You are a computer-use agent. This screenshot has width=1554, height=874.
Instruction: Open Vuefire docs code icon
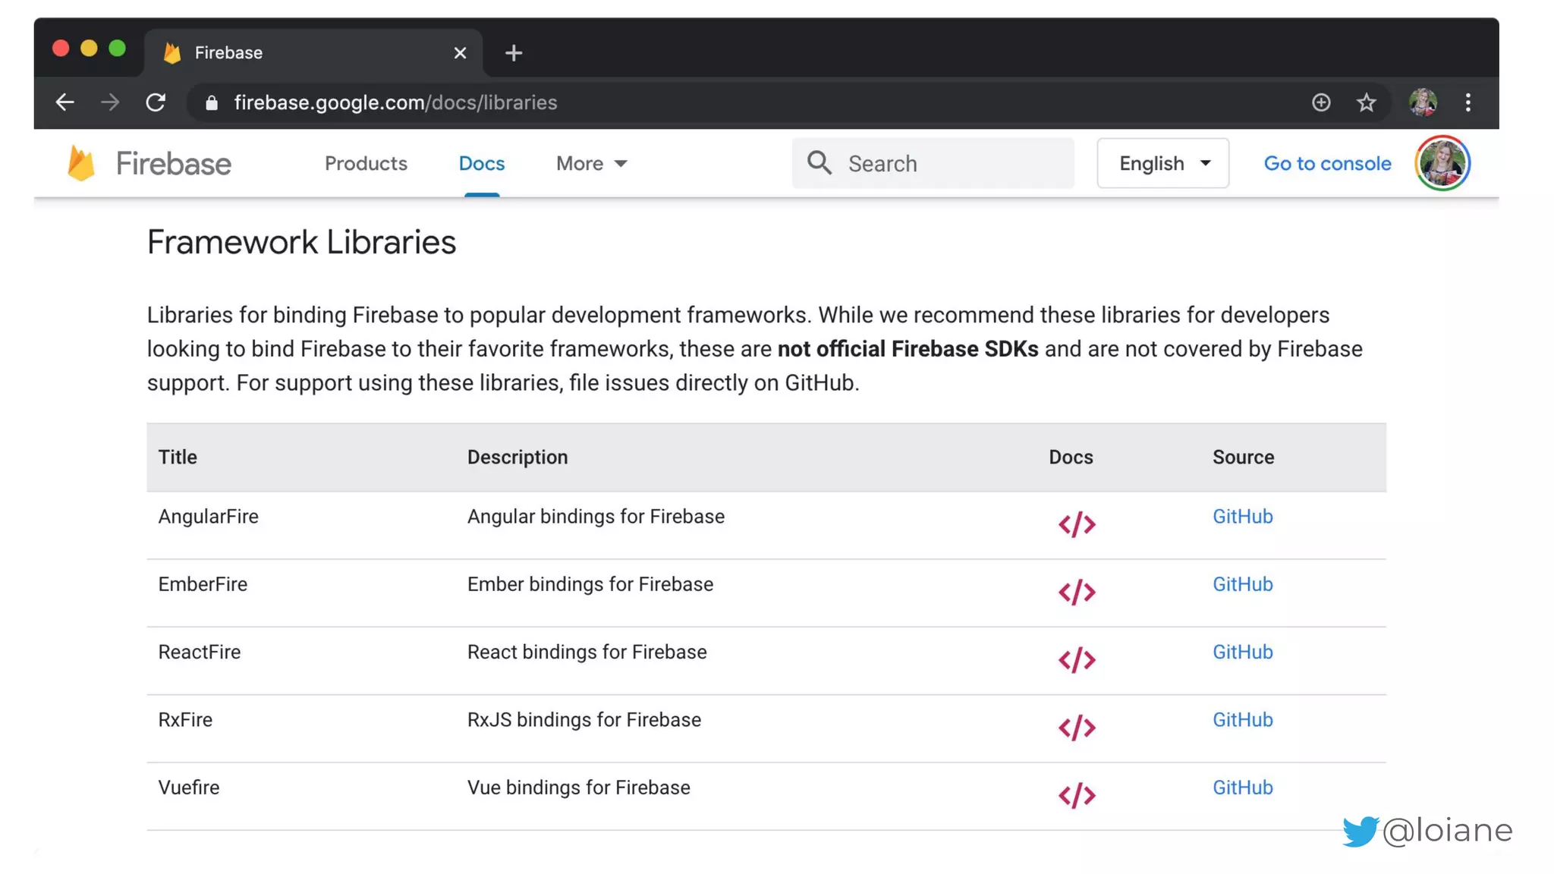1077,795
